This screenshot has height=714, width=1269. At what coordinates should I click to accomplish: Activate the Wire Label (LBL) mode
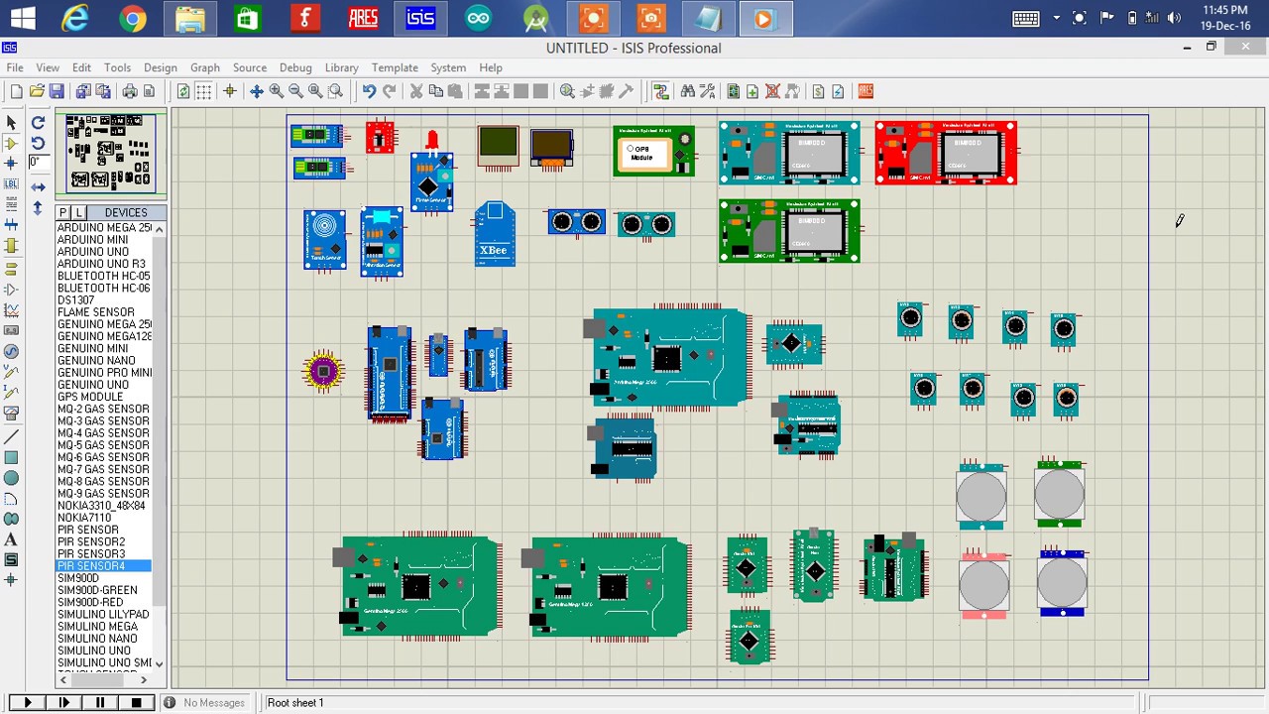click(x=12, y=184)
